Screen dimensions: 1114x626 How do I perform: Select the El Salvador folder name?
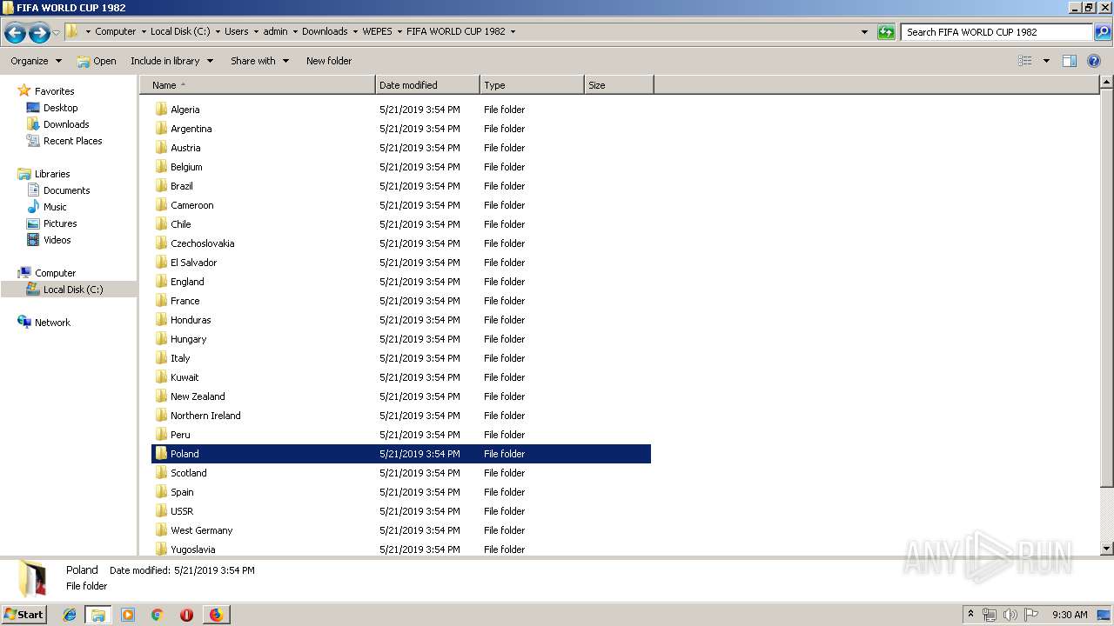point(194,263)
